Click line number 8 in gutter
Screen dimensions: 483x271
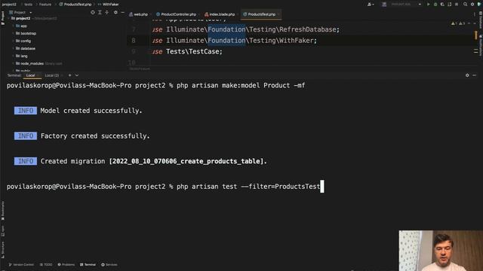[x=134, y=41]
